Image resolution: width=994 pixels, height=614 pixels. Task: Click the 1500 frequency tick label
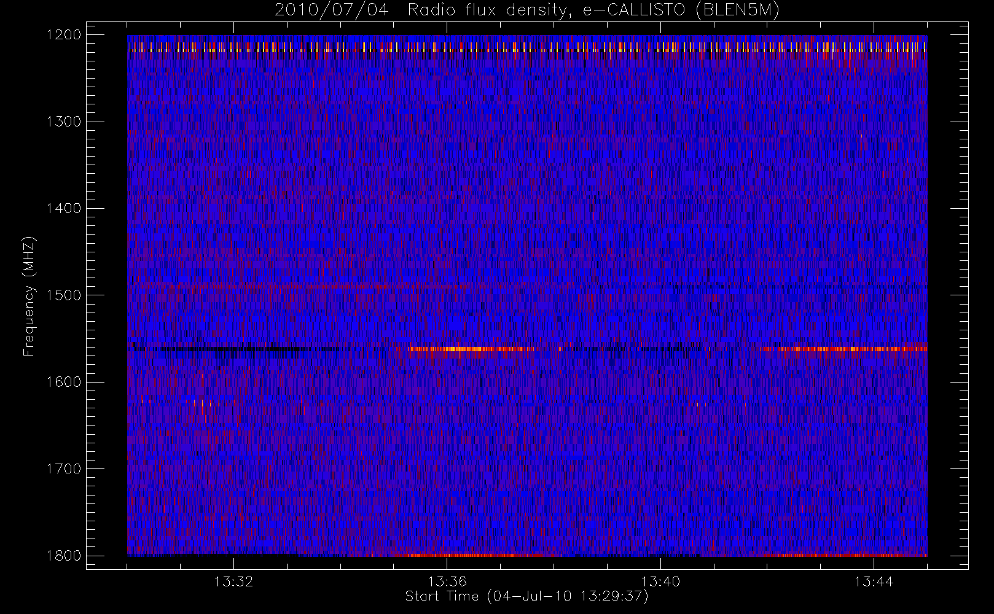tap(64, 295)
